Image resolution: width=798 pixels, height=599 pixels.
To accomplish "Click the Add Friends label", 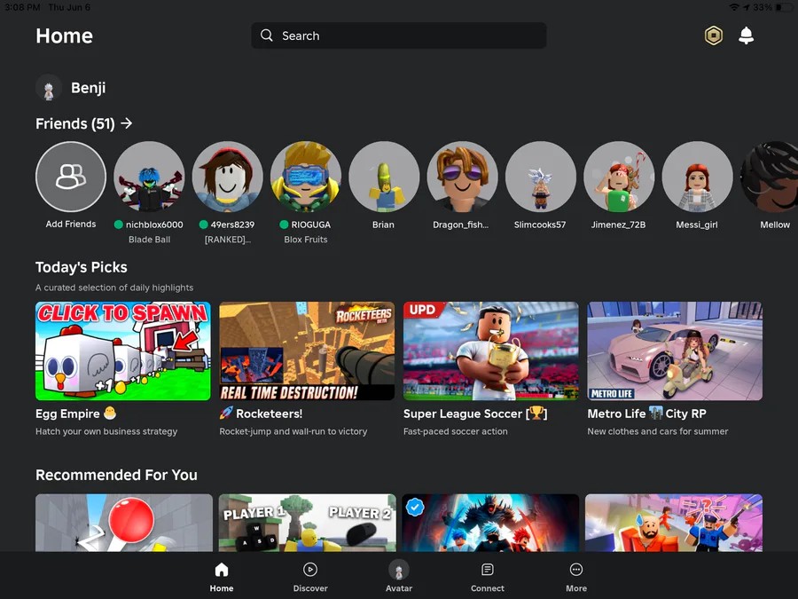I will (71, 225).
